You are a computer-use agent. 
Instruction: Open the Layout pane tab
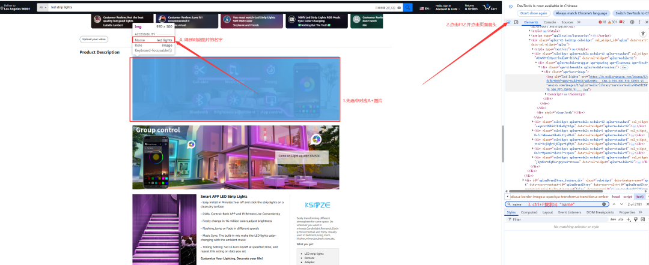click(x=547, y=212)
